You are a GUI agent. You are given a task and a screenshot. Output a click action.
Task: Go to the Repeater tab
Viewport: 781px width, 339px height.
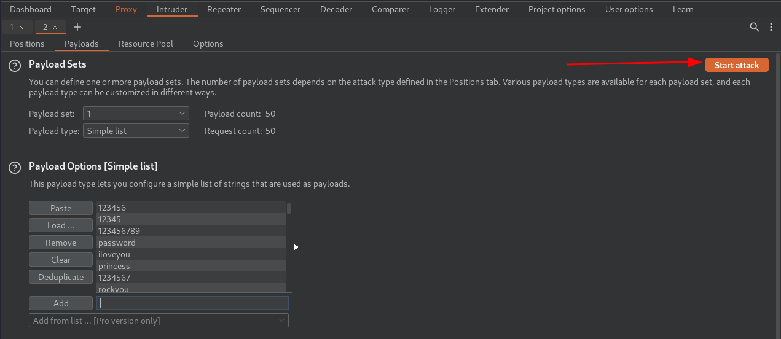coord(224,9)
